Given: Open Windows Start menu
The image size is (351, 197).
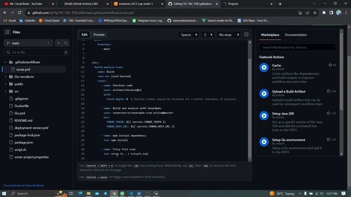Looking at the screenshot, I should click(x=4, y=193).
